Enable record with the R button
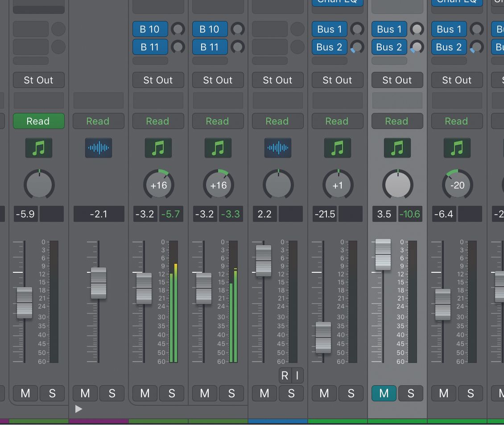This screenshot has width=504, height=425. tap(285, 376)
